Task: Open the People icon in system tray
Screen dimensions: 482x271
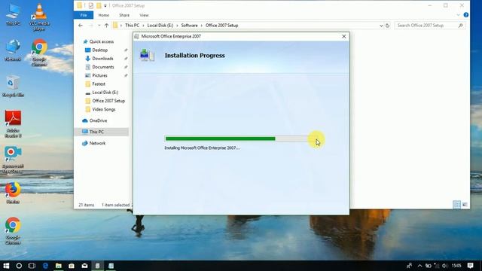Action: click(x=409, y=266)
